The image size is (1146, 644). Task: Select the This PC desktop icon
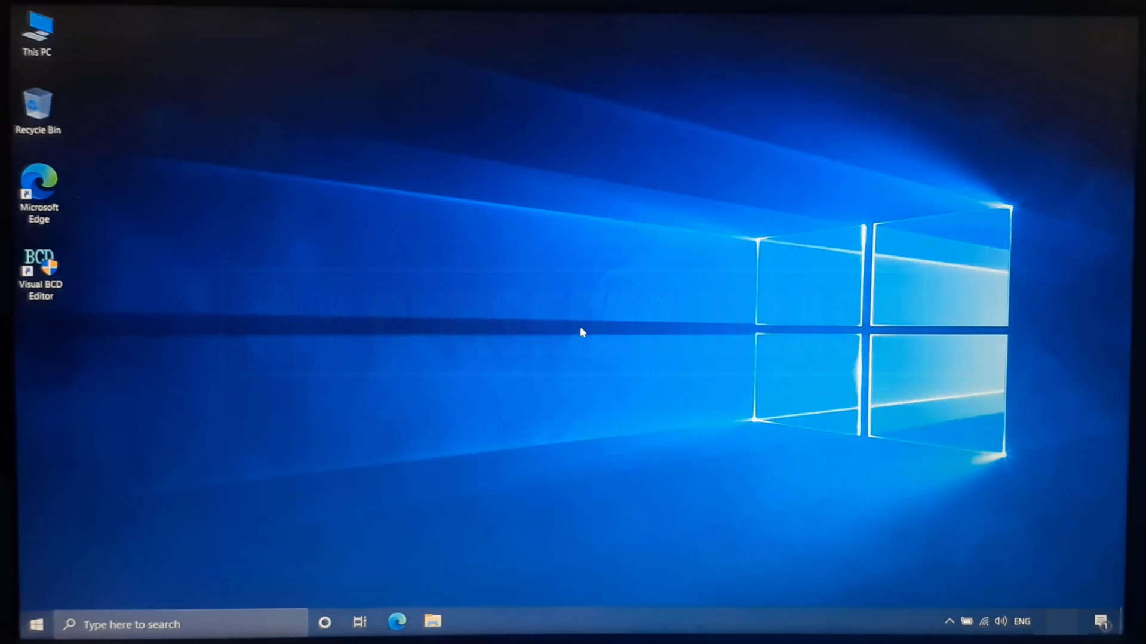pyautogui.click(x=37, y=34)
